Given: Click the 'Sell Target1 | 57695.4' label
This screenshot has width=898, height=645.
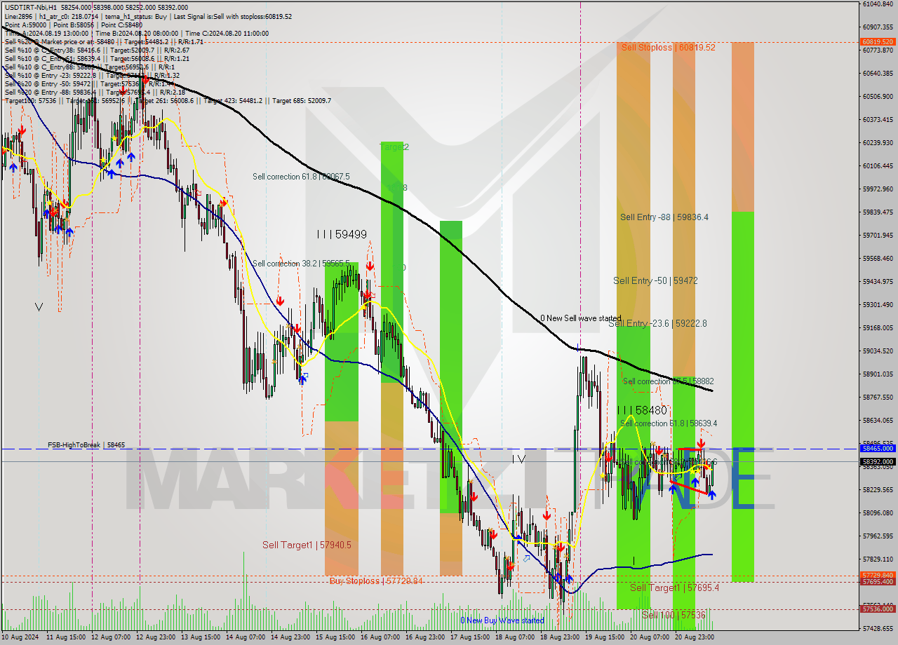Looking at the screenshot, I should tap(674, 588).
